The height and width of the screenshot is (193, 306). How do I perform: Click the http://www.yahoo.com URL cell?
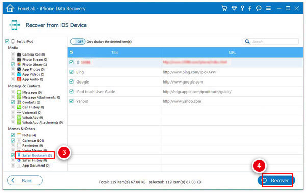click(x=182, y=101)
